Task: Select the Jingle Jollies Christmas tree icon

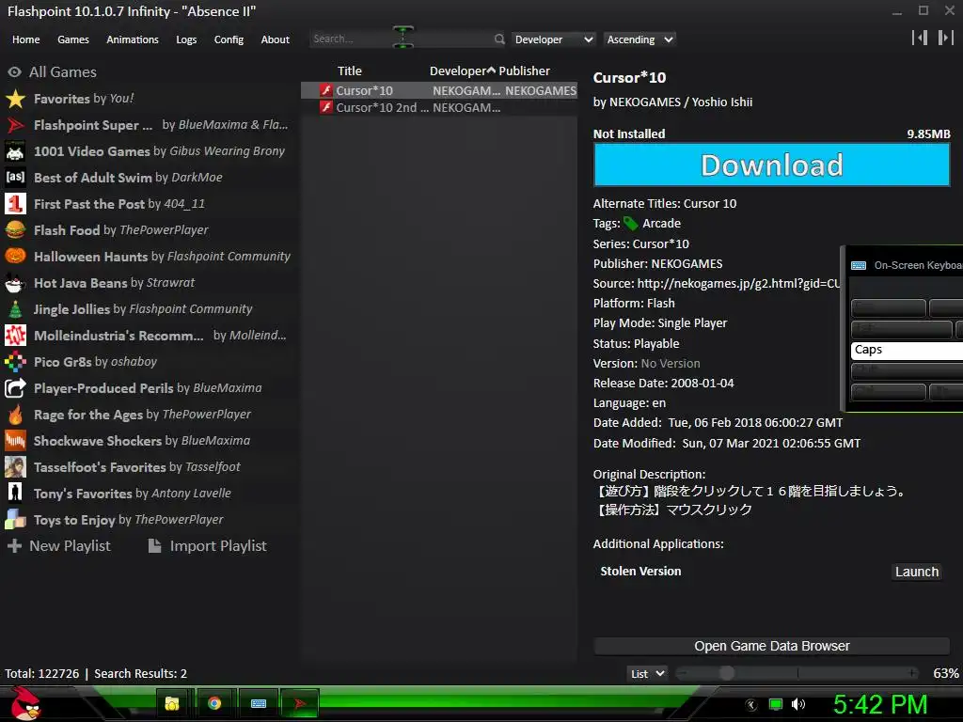Action: click(x=15, y=308)
